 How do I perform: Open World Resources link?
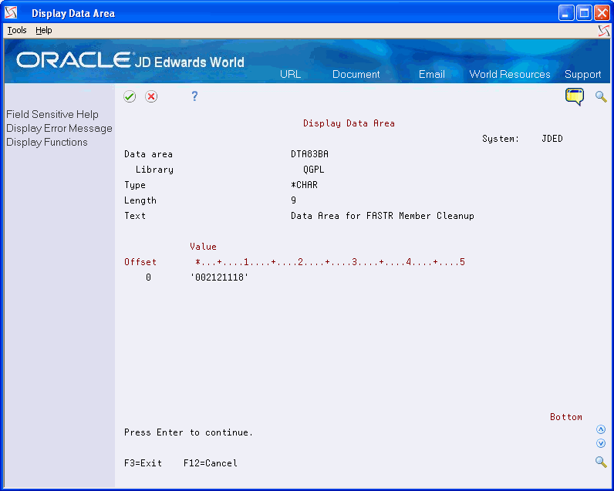[x=509, y=74]
